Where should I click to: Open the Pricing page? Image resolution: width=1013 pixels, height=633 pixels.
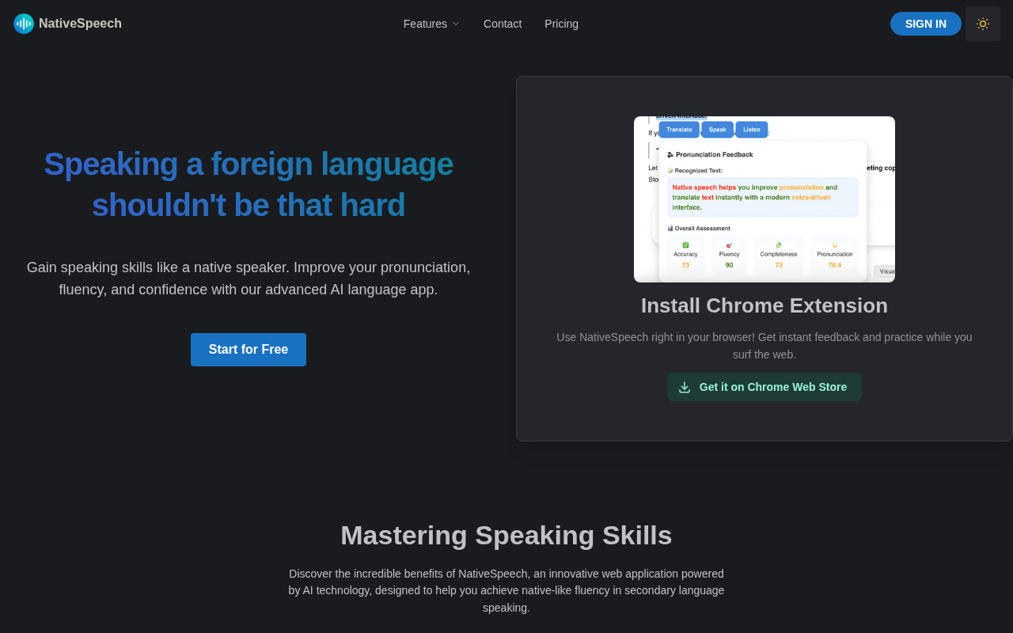561,24
